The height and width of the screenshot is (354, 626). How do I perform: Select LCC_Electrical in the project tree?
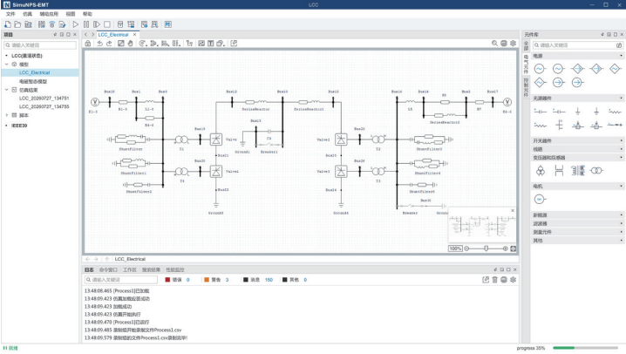point(34,72)
